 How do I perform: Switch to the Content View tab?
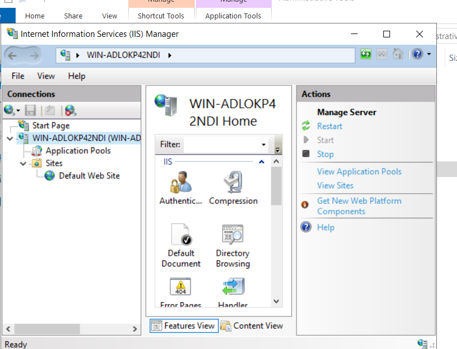pos(252,326)
